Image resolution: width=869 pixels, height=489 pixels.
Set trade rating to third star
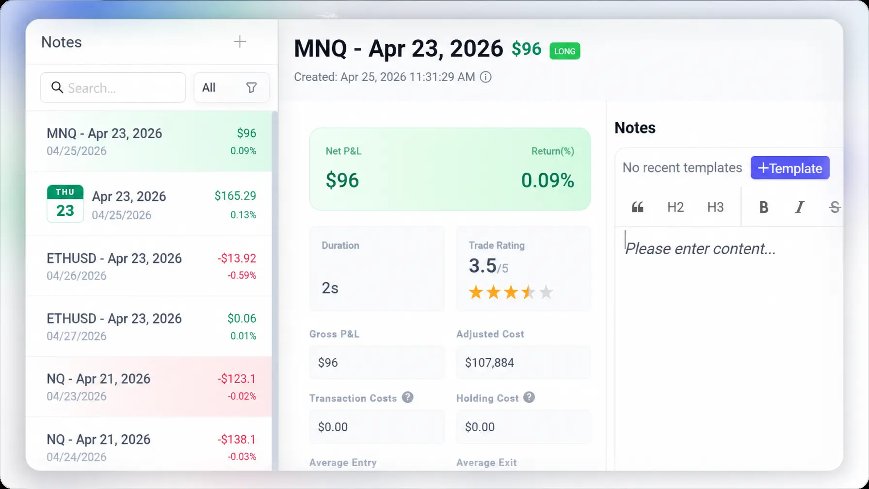(x=511, y=292)
